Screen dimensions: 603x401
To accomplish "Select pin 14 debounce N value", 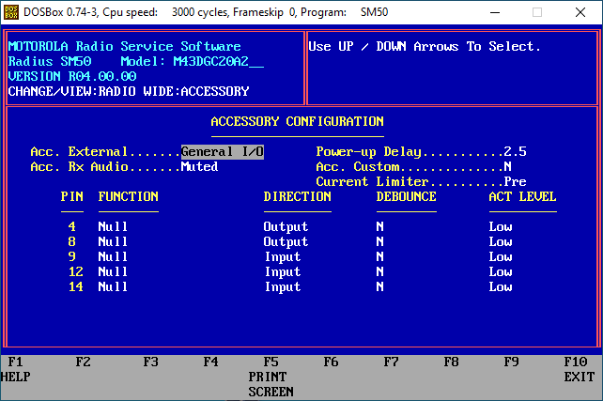I will tap(379, 286).
